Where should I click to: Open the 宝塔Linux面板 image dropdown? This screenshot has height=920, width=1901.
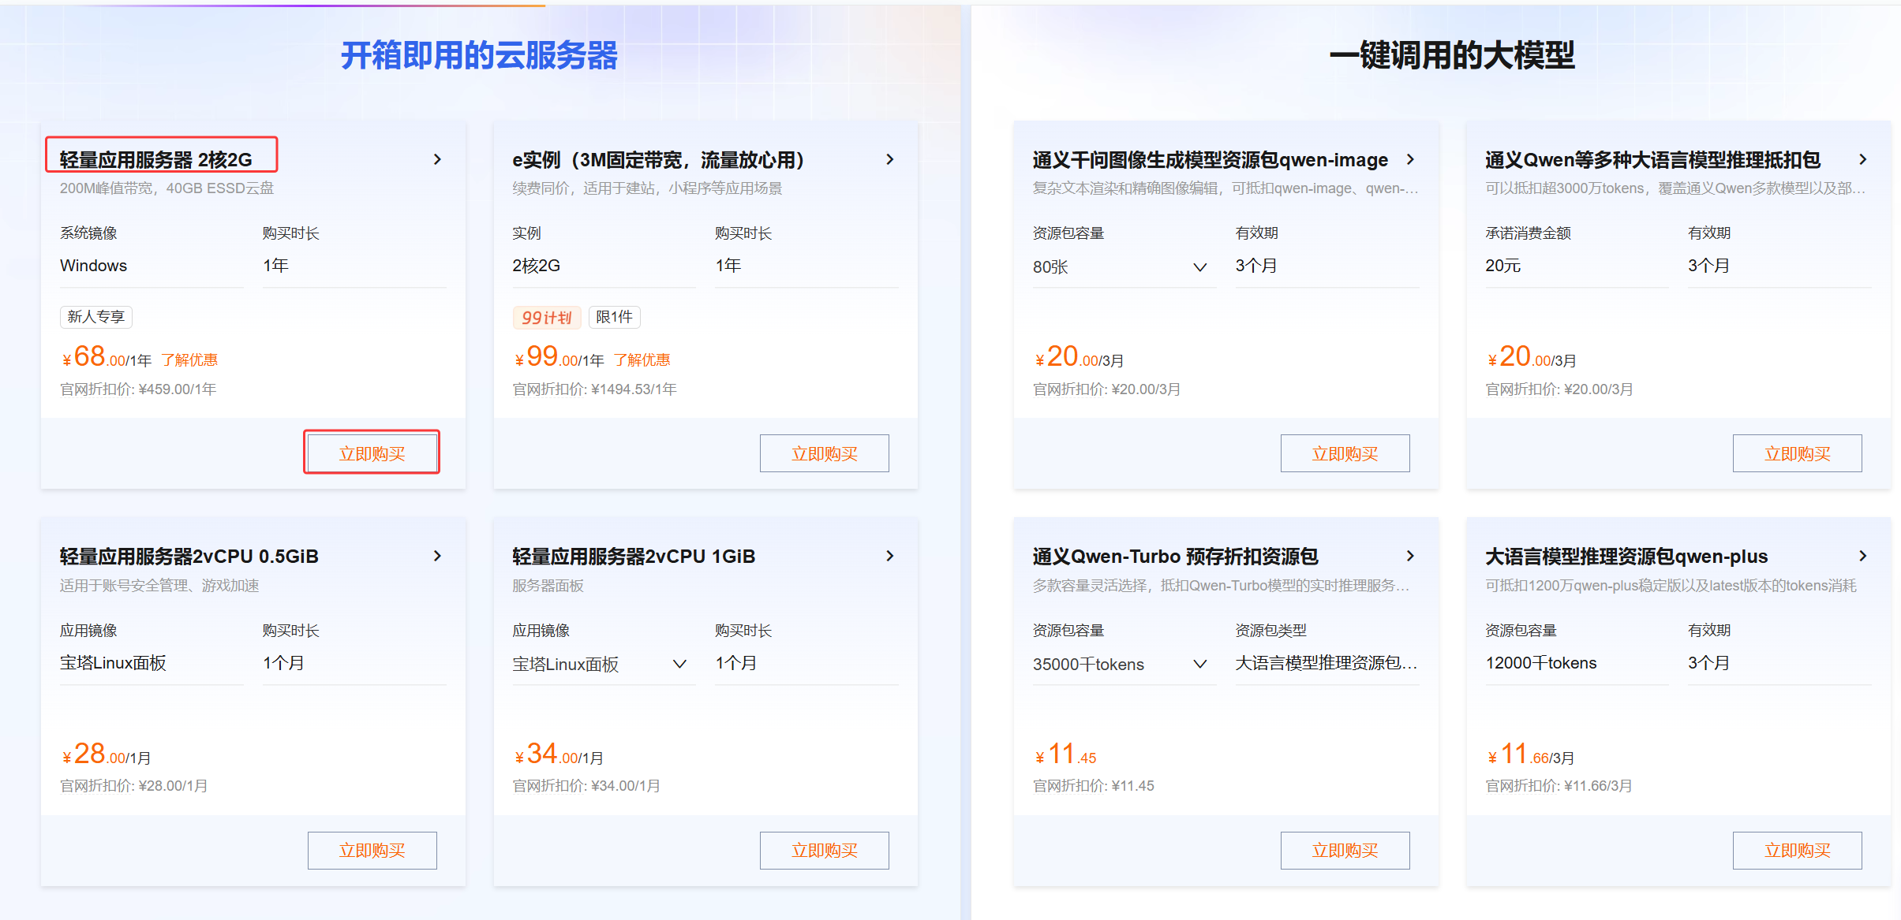[x=679, y=664]
